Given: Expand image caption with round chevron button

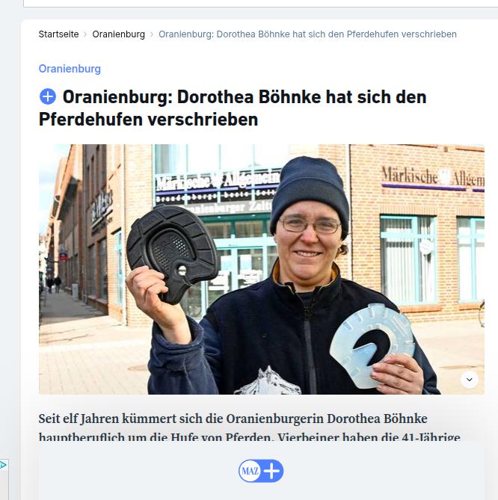Looking at the screenshot, I should click(x=470, y=380).
